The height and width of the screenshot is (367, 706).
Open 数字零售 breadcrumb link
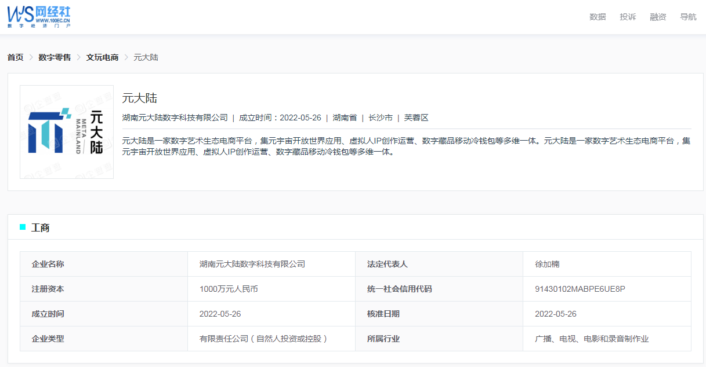click(55, 57)
